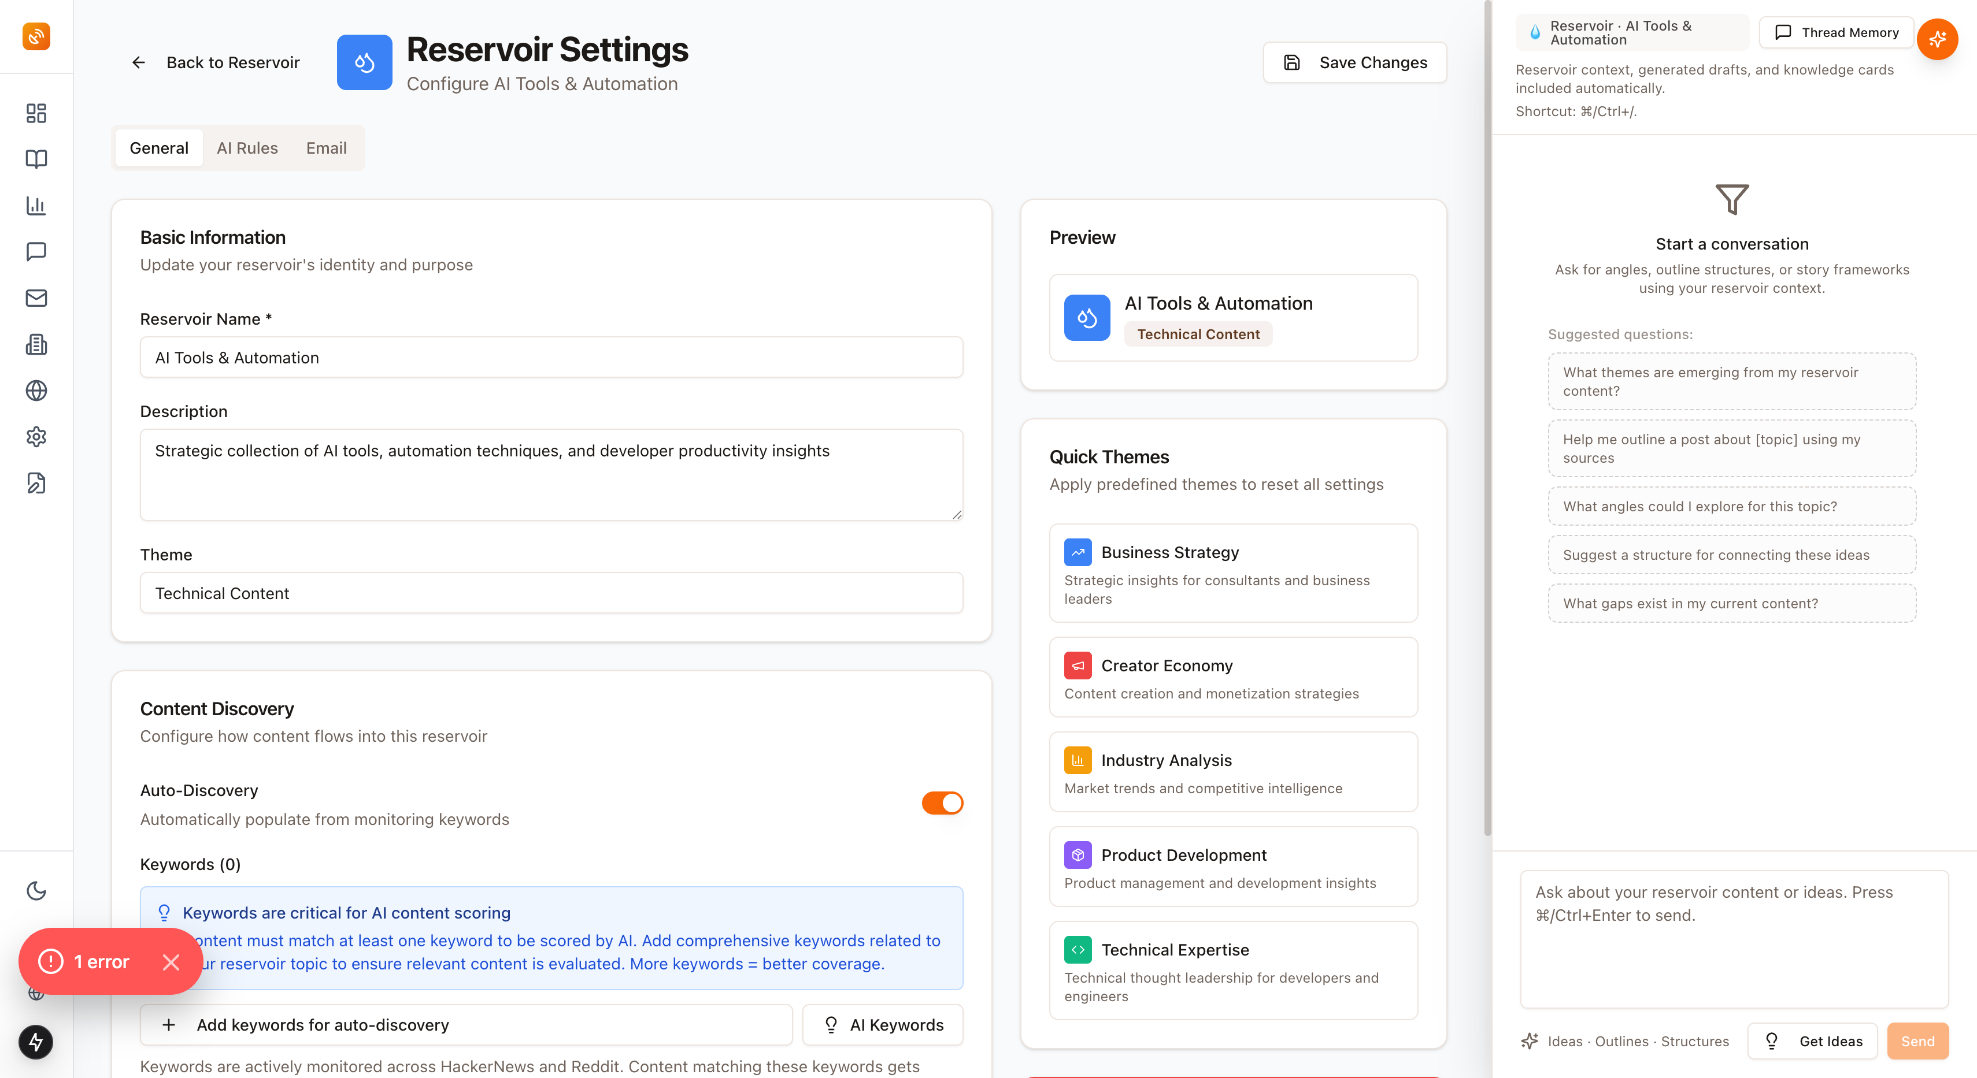This screenshot has width=1977, height=1078.
Task: Open the chat bubble icon in the sidebar
Action: pos(35,251)
